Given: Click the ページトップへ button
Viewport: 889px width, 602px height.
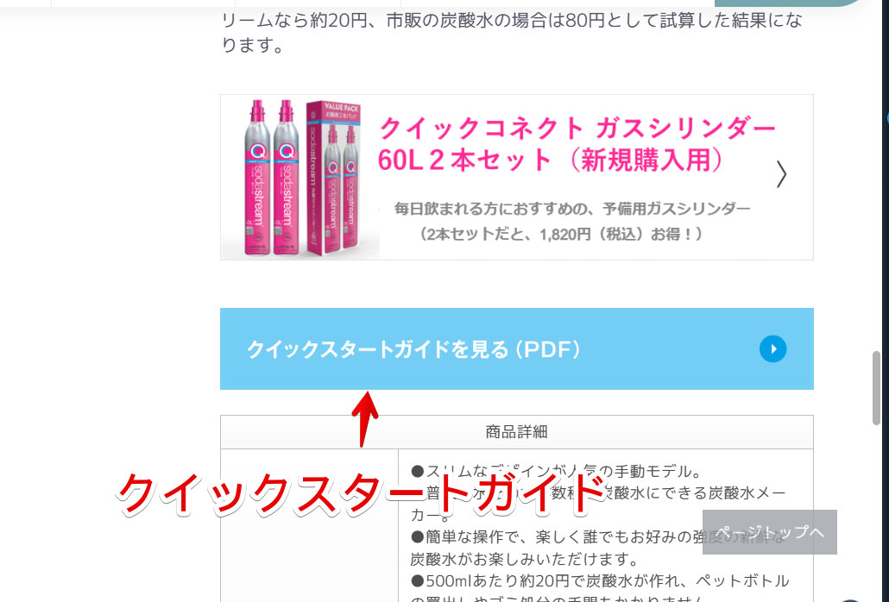Looking at the screenshot, I should (x=769, y=532).
